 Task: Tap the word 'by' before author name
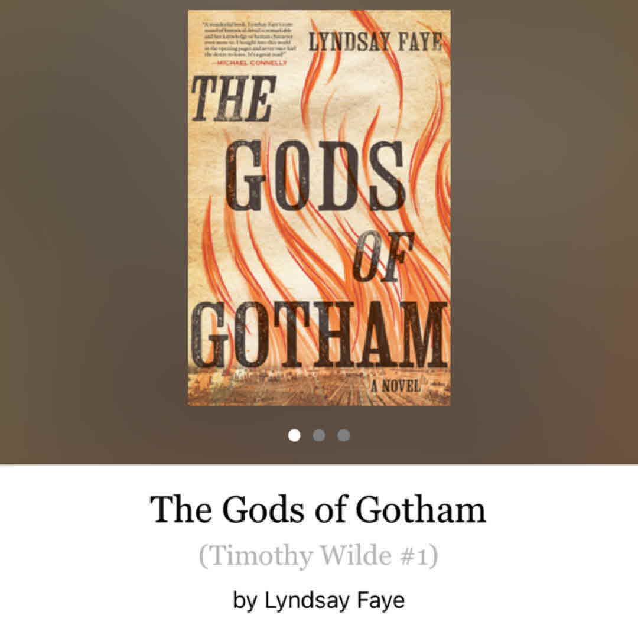coord(245,601)
